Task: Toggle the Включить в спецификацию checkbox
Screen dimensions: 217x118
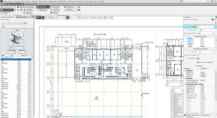Action: pos(197,62)
